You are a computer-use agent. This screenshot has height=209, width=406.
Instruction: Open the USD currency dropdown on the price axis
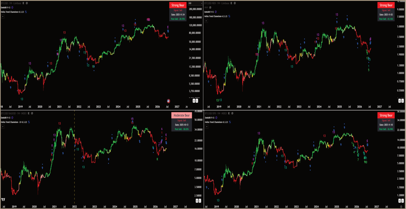pyautogui.click(x=195, y=3)
